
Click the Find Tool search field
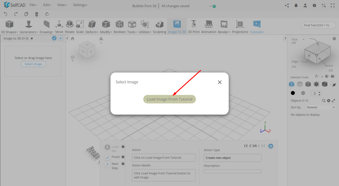click(318, 25)
